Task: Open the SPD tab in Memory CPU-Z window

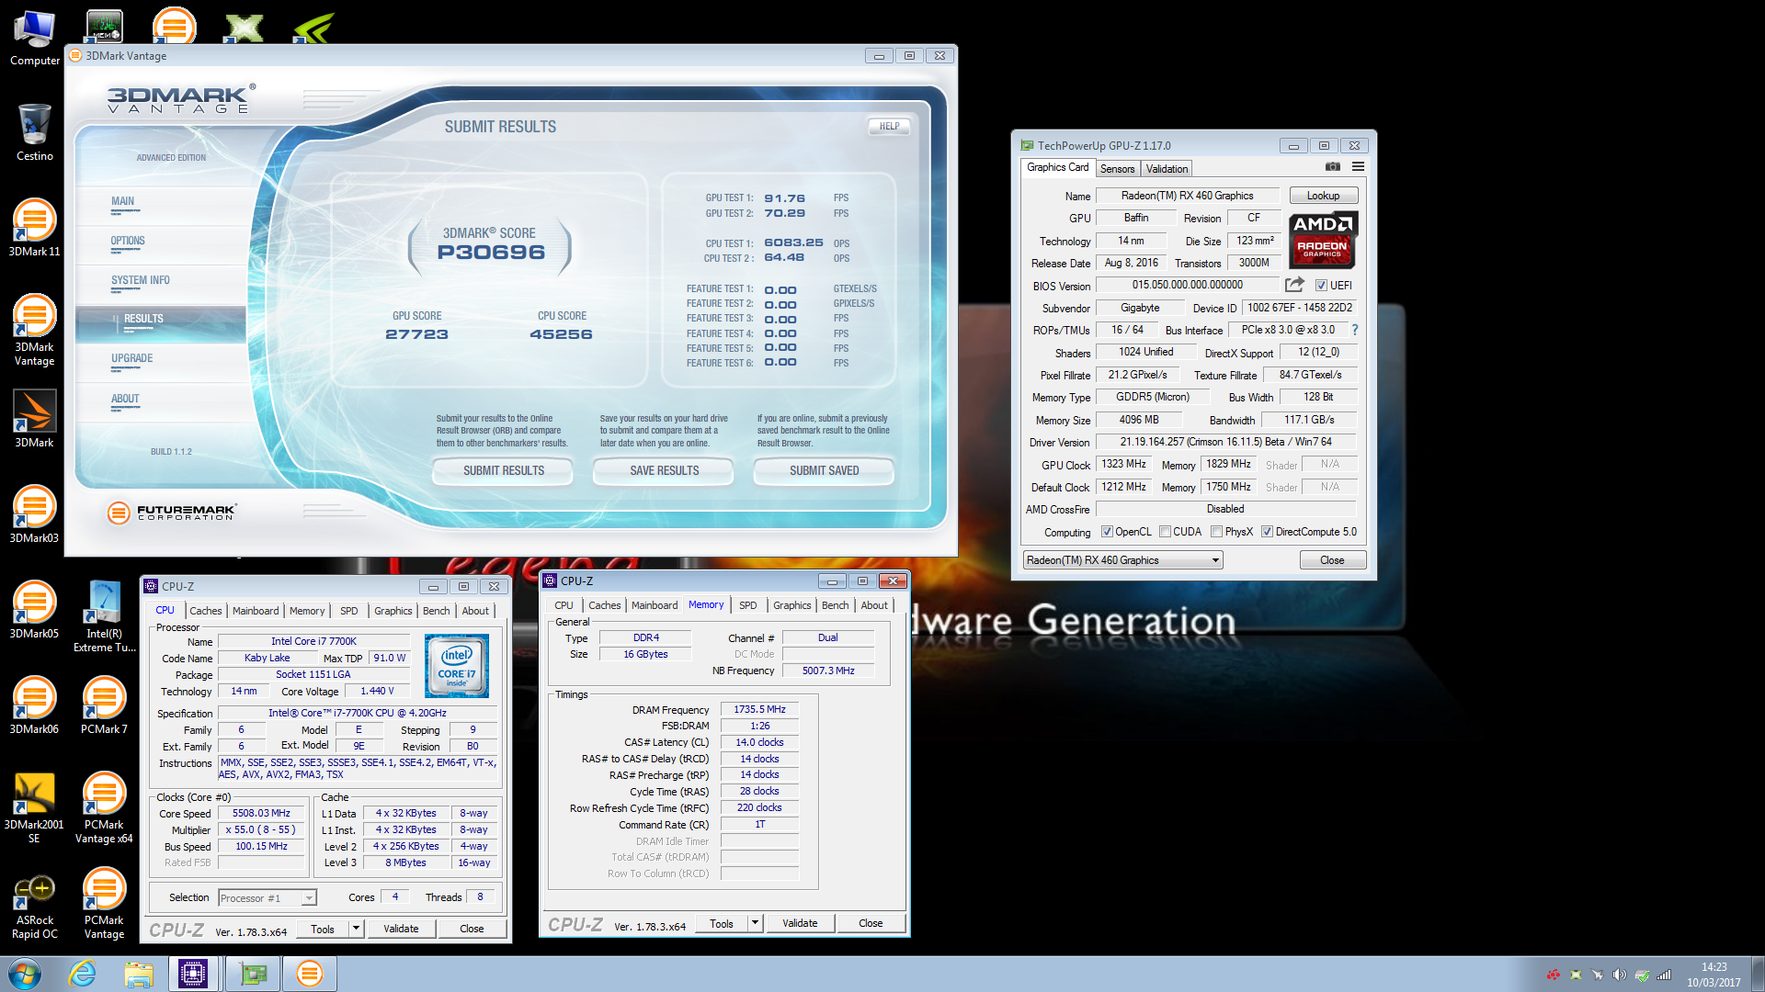Action: pos(748,605)
